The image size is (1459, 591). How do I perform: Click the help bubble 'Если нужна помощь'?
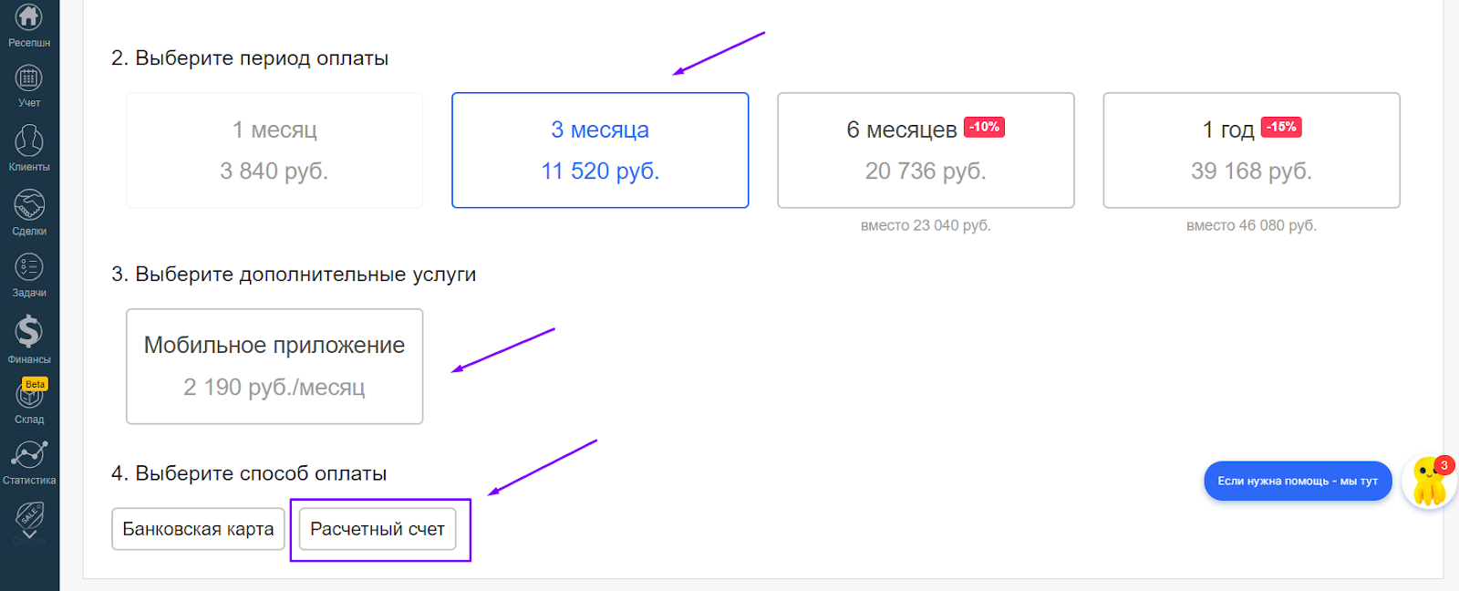pos(1298,481)
